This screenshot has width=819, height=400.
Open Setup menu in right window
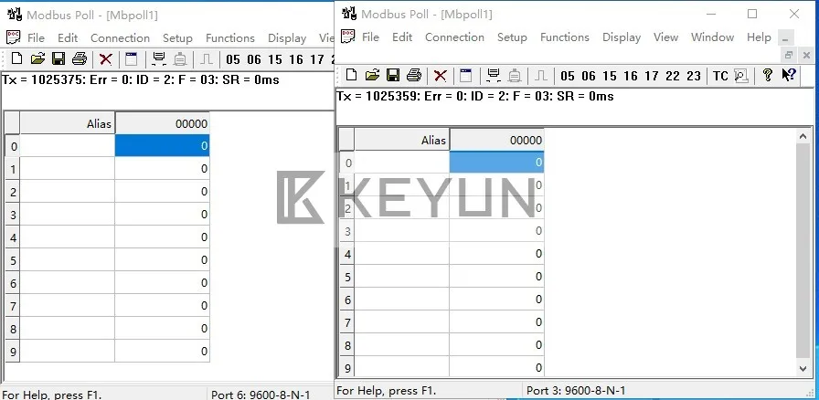click(512, 37)
